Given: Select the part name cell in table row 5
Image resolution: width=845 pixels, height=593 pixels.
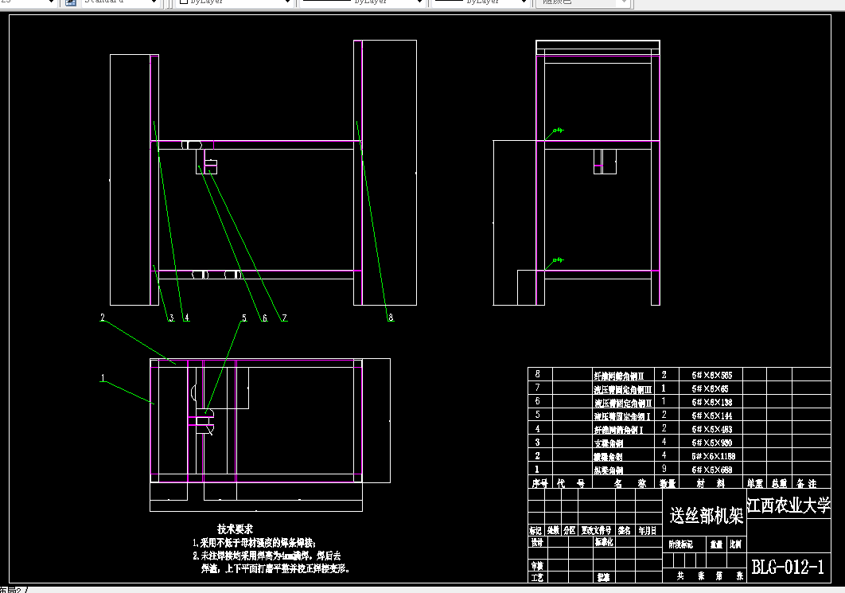Looking at the screenshot, I should pos(622,416).
